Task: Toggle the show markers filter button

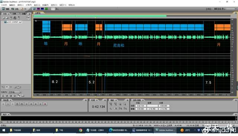Action: click(19, 96)
